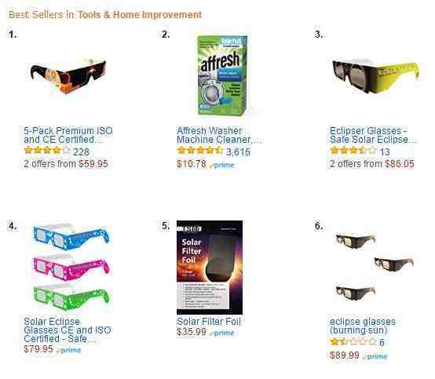Click the Affresh cleaner star rating
This screenshot has width=435, height=379.
tap(200, 151)
